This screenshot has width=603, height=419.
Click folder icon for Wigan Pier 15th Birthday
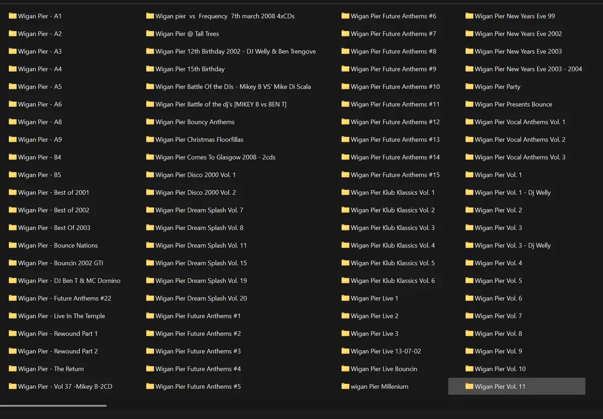point(150,69)
